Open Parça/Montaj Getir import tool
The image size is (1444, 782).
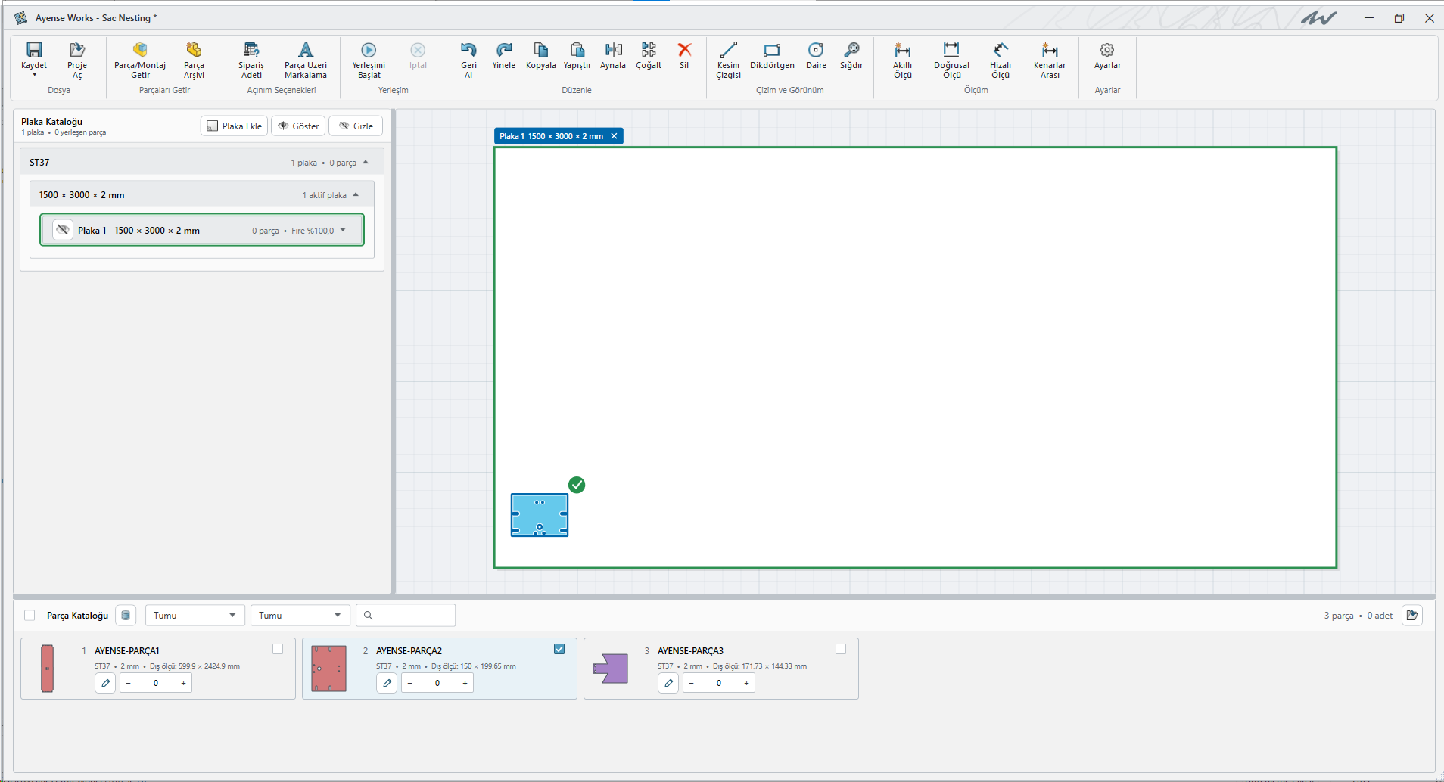(x=140, y=60)
